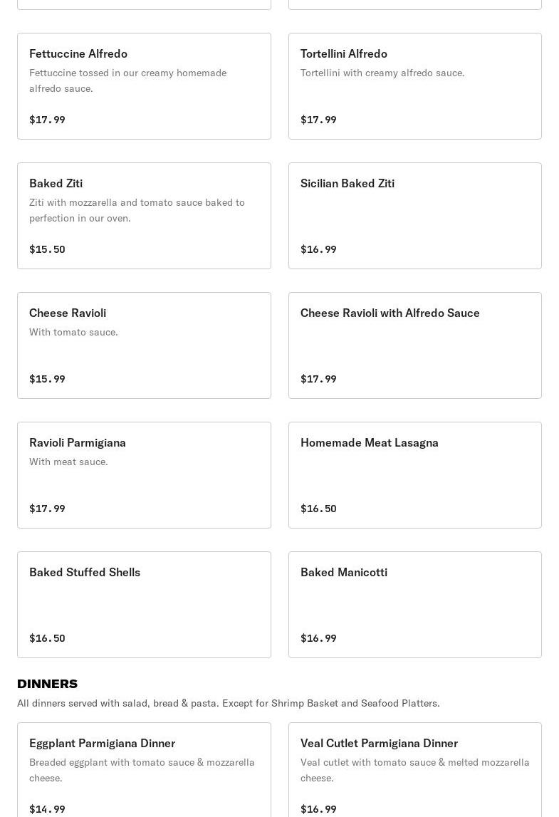This screenshot has width=559, height=817.
Task: Pick Cheese Ravioli with Alfredo Sauce
Action: pos(414,345)
